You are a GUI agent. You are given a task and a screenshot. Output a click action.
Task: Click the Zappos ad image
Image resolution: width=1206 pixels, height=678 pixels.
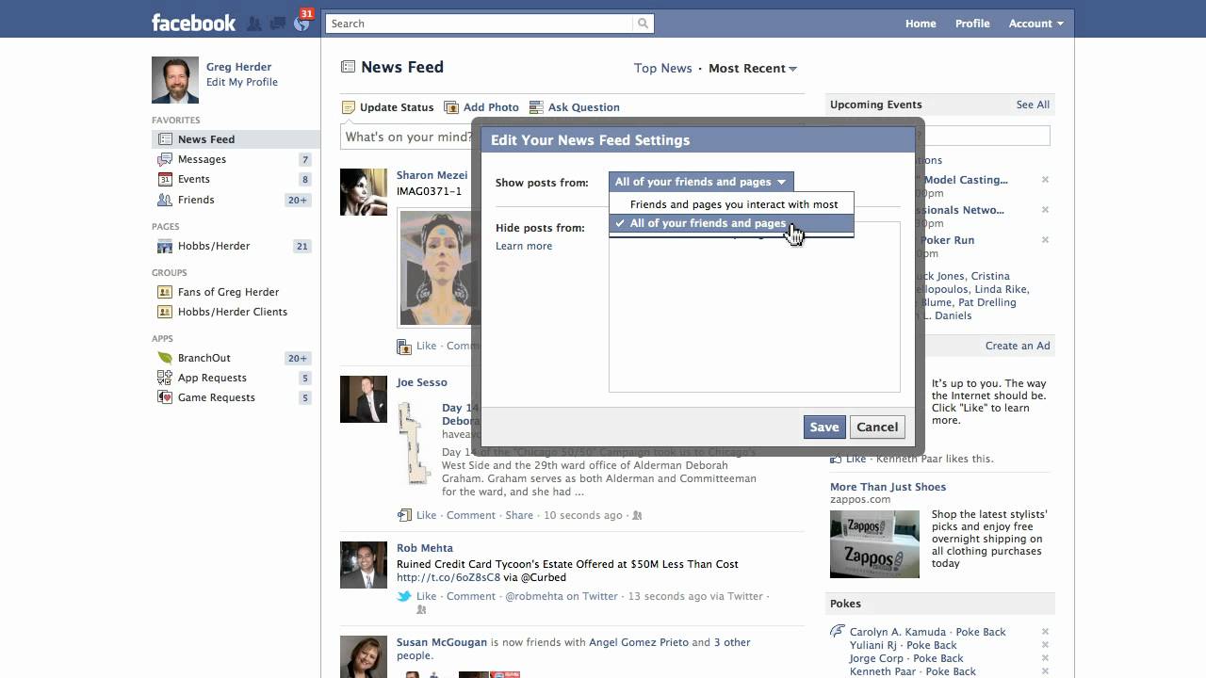tap(874, 544)
